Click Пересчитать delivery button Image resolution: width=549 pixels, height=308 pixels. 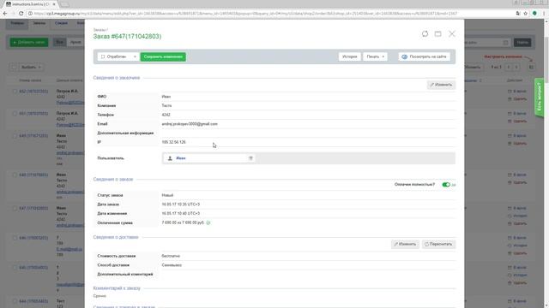tap(438, 244)
